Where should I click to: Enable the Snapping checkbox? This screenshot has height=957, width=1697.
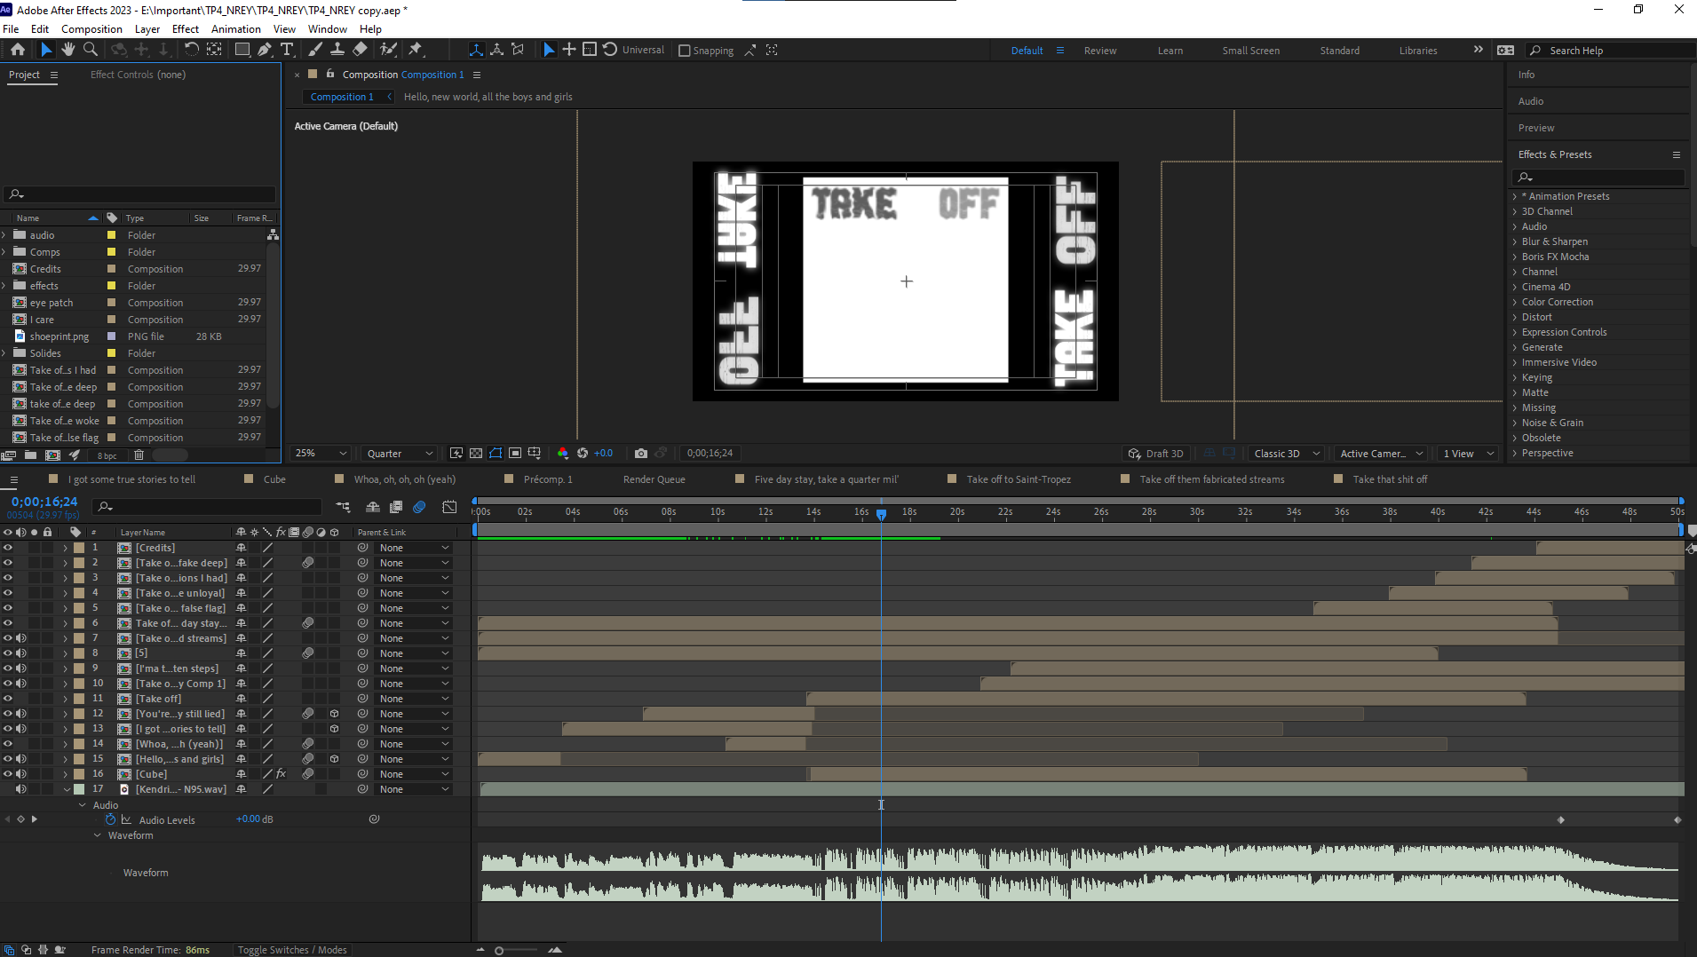click(x=685, y=51)
